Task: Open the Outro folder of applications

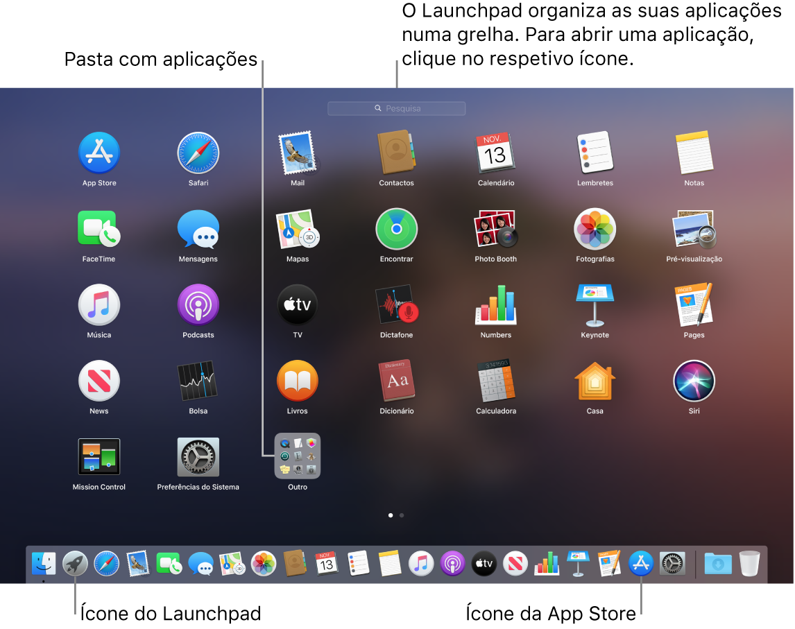Action: click(x=297, y=456)
